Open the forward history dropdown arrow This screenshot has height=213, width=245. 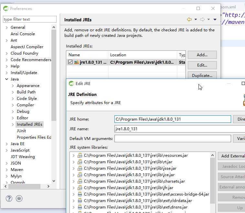tap(208, 19)
